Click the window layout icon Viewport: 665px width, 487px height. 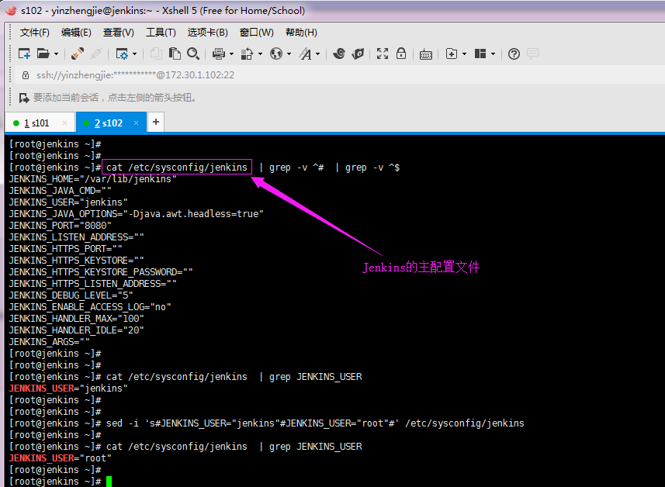(x=480, y=54)
